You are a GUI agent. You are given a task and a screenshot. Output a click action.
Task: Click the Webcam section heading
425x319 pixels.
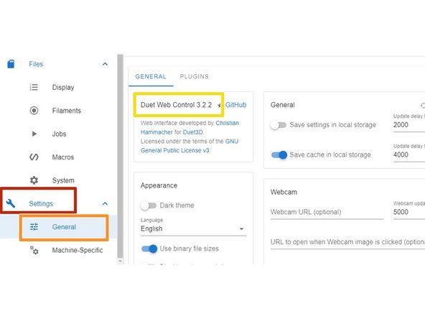point(284,192)
